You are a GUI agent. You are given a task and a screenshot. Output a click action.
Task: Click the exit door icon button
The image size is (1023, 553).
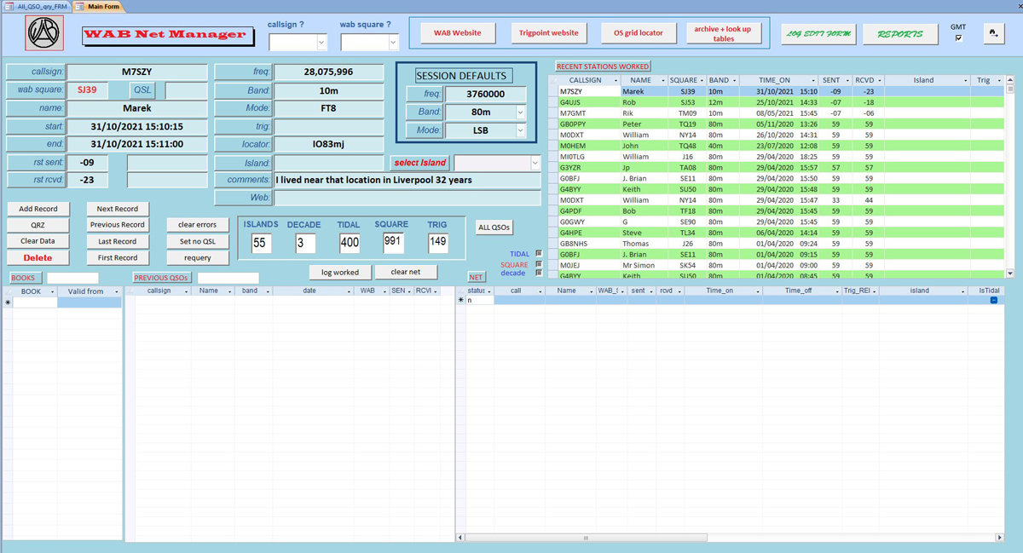(993, 33)
